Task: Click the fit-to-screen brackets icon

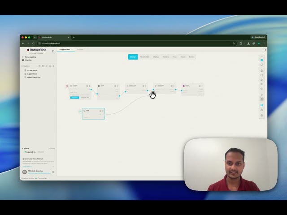Action: [261, 75]
